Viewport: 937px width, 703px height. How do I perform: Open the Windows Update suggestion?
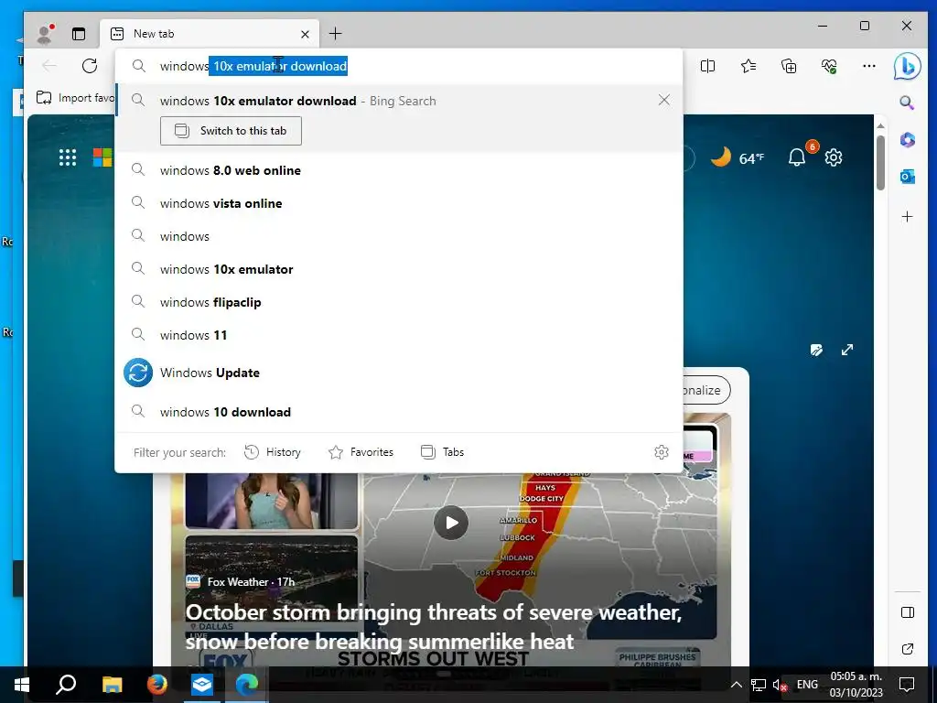(399, 373)
